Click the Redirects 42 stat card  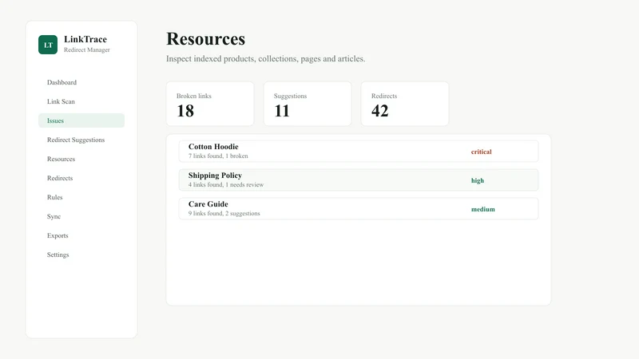(x=405, y=104)
